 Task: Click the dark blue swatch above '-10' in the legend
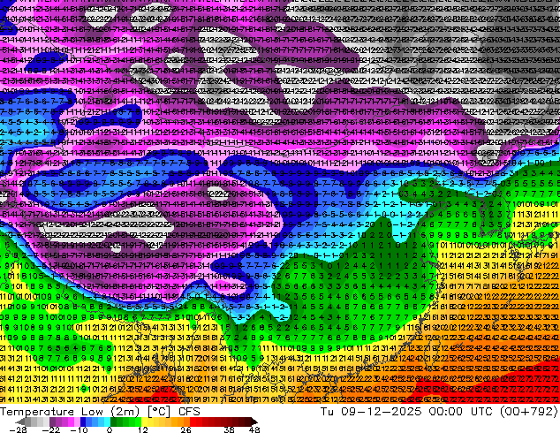(83, 422)
